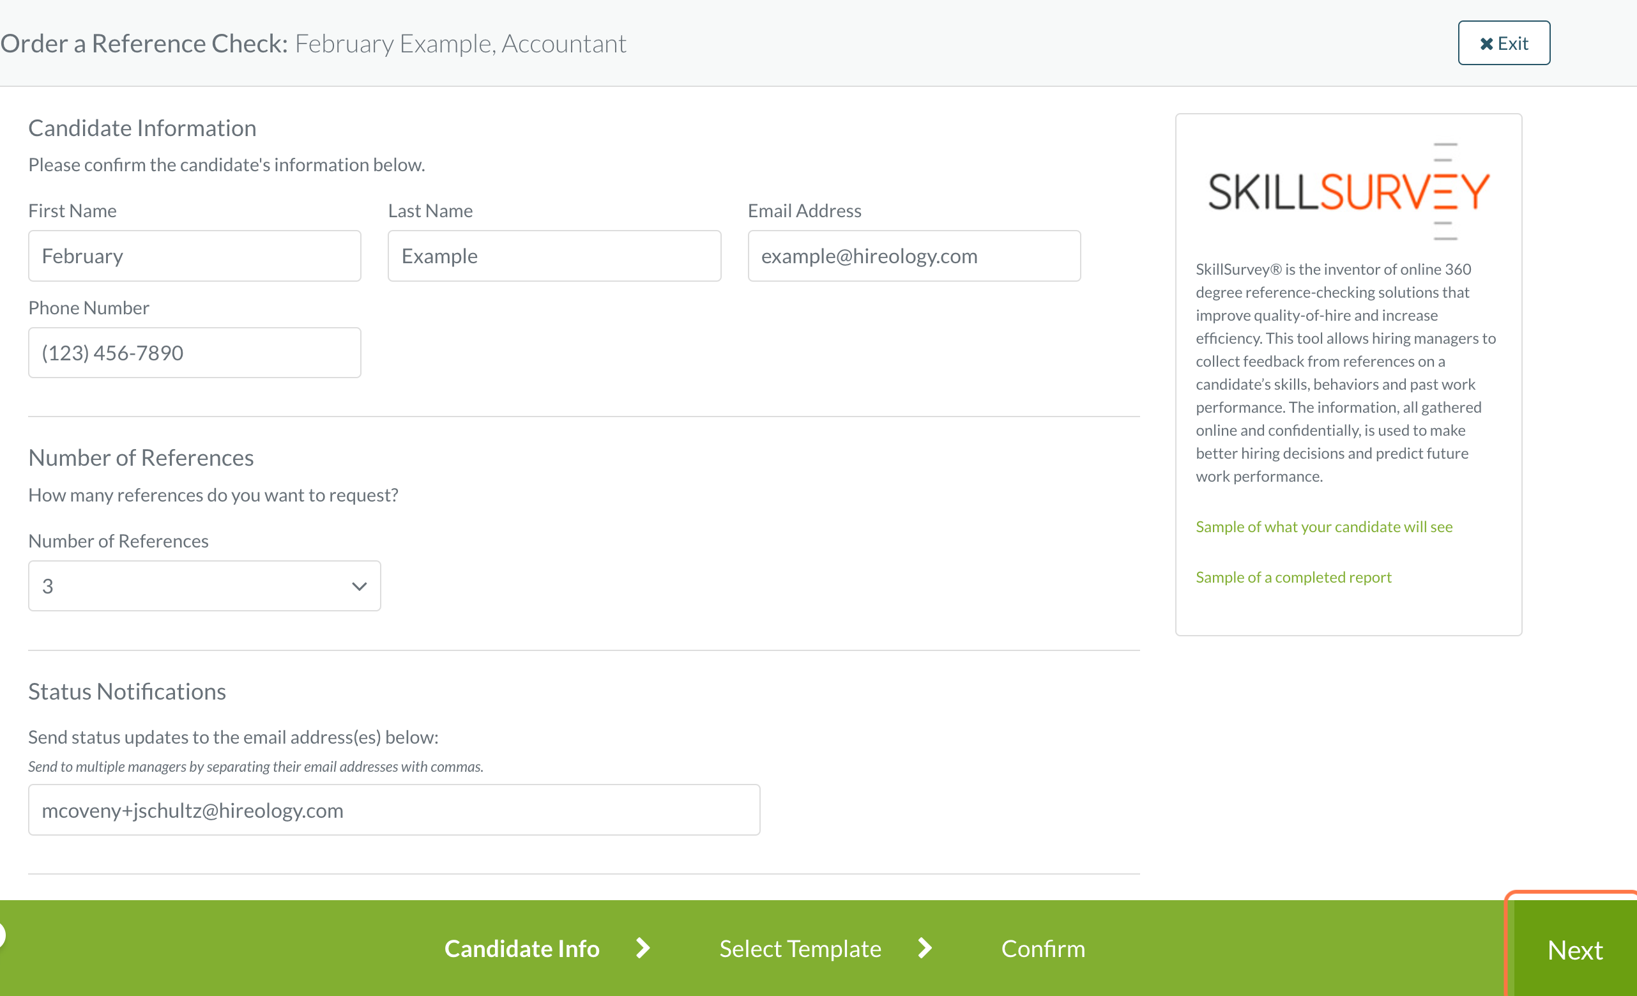This screenshot has height=996, width=1637.
Task: Select the Candidate Info step
Action: [x=522, y=949]
